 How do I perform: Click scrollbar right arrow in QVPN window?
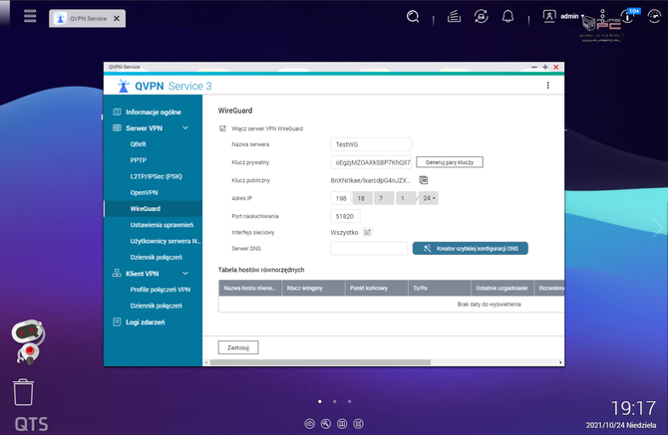pos(560,362)
